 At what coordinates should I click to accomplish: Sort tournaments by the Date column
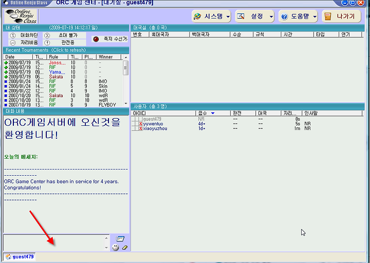pos(18,57)
